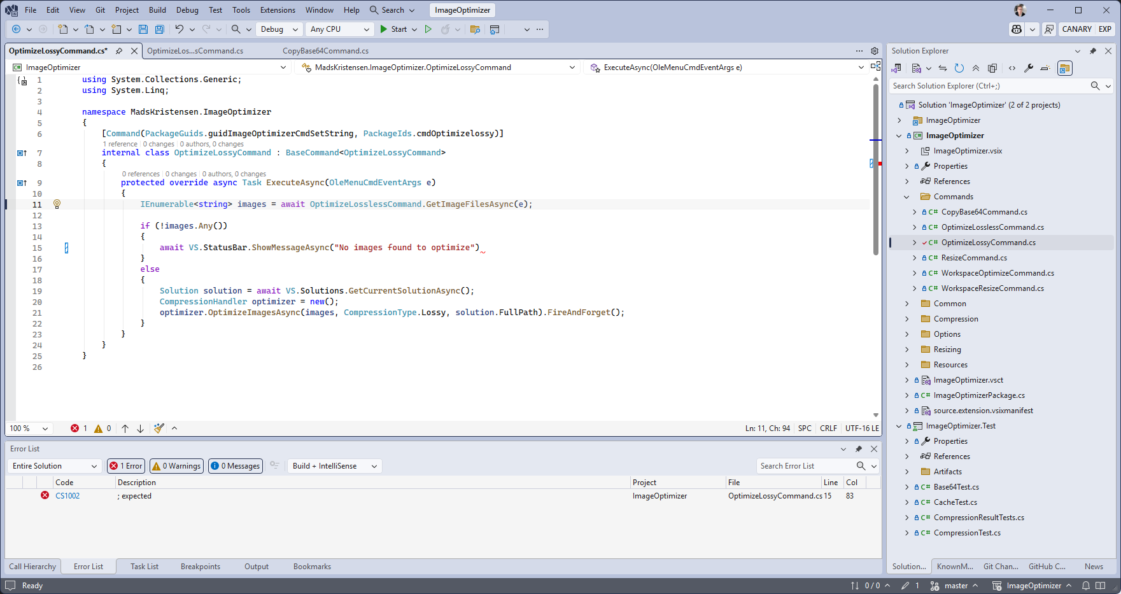This screenshot has width=1121, height=594.
Task: Open Properties wrench icon in Solution Explorer
Action: click(1028, 68)
